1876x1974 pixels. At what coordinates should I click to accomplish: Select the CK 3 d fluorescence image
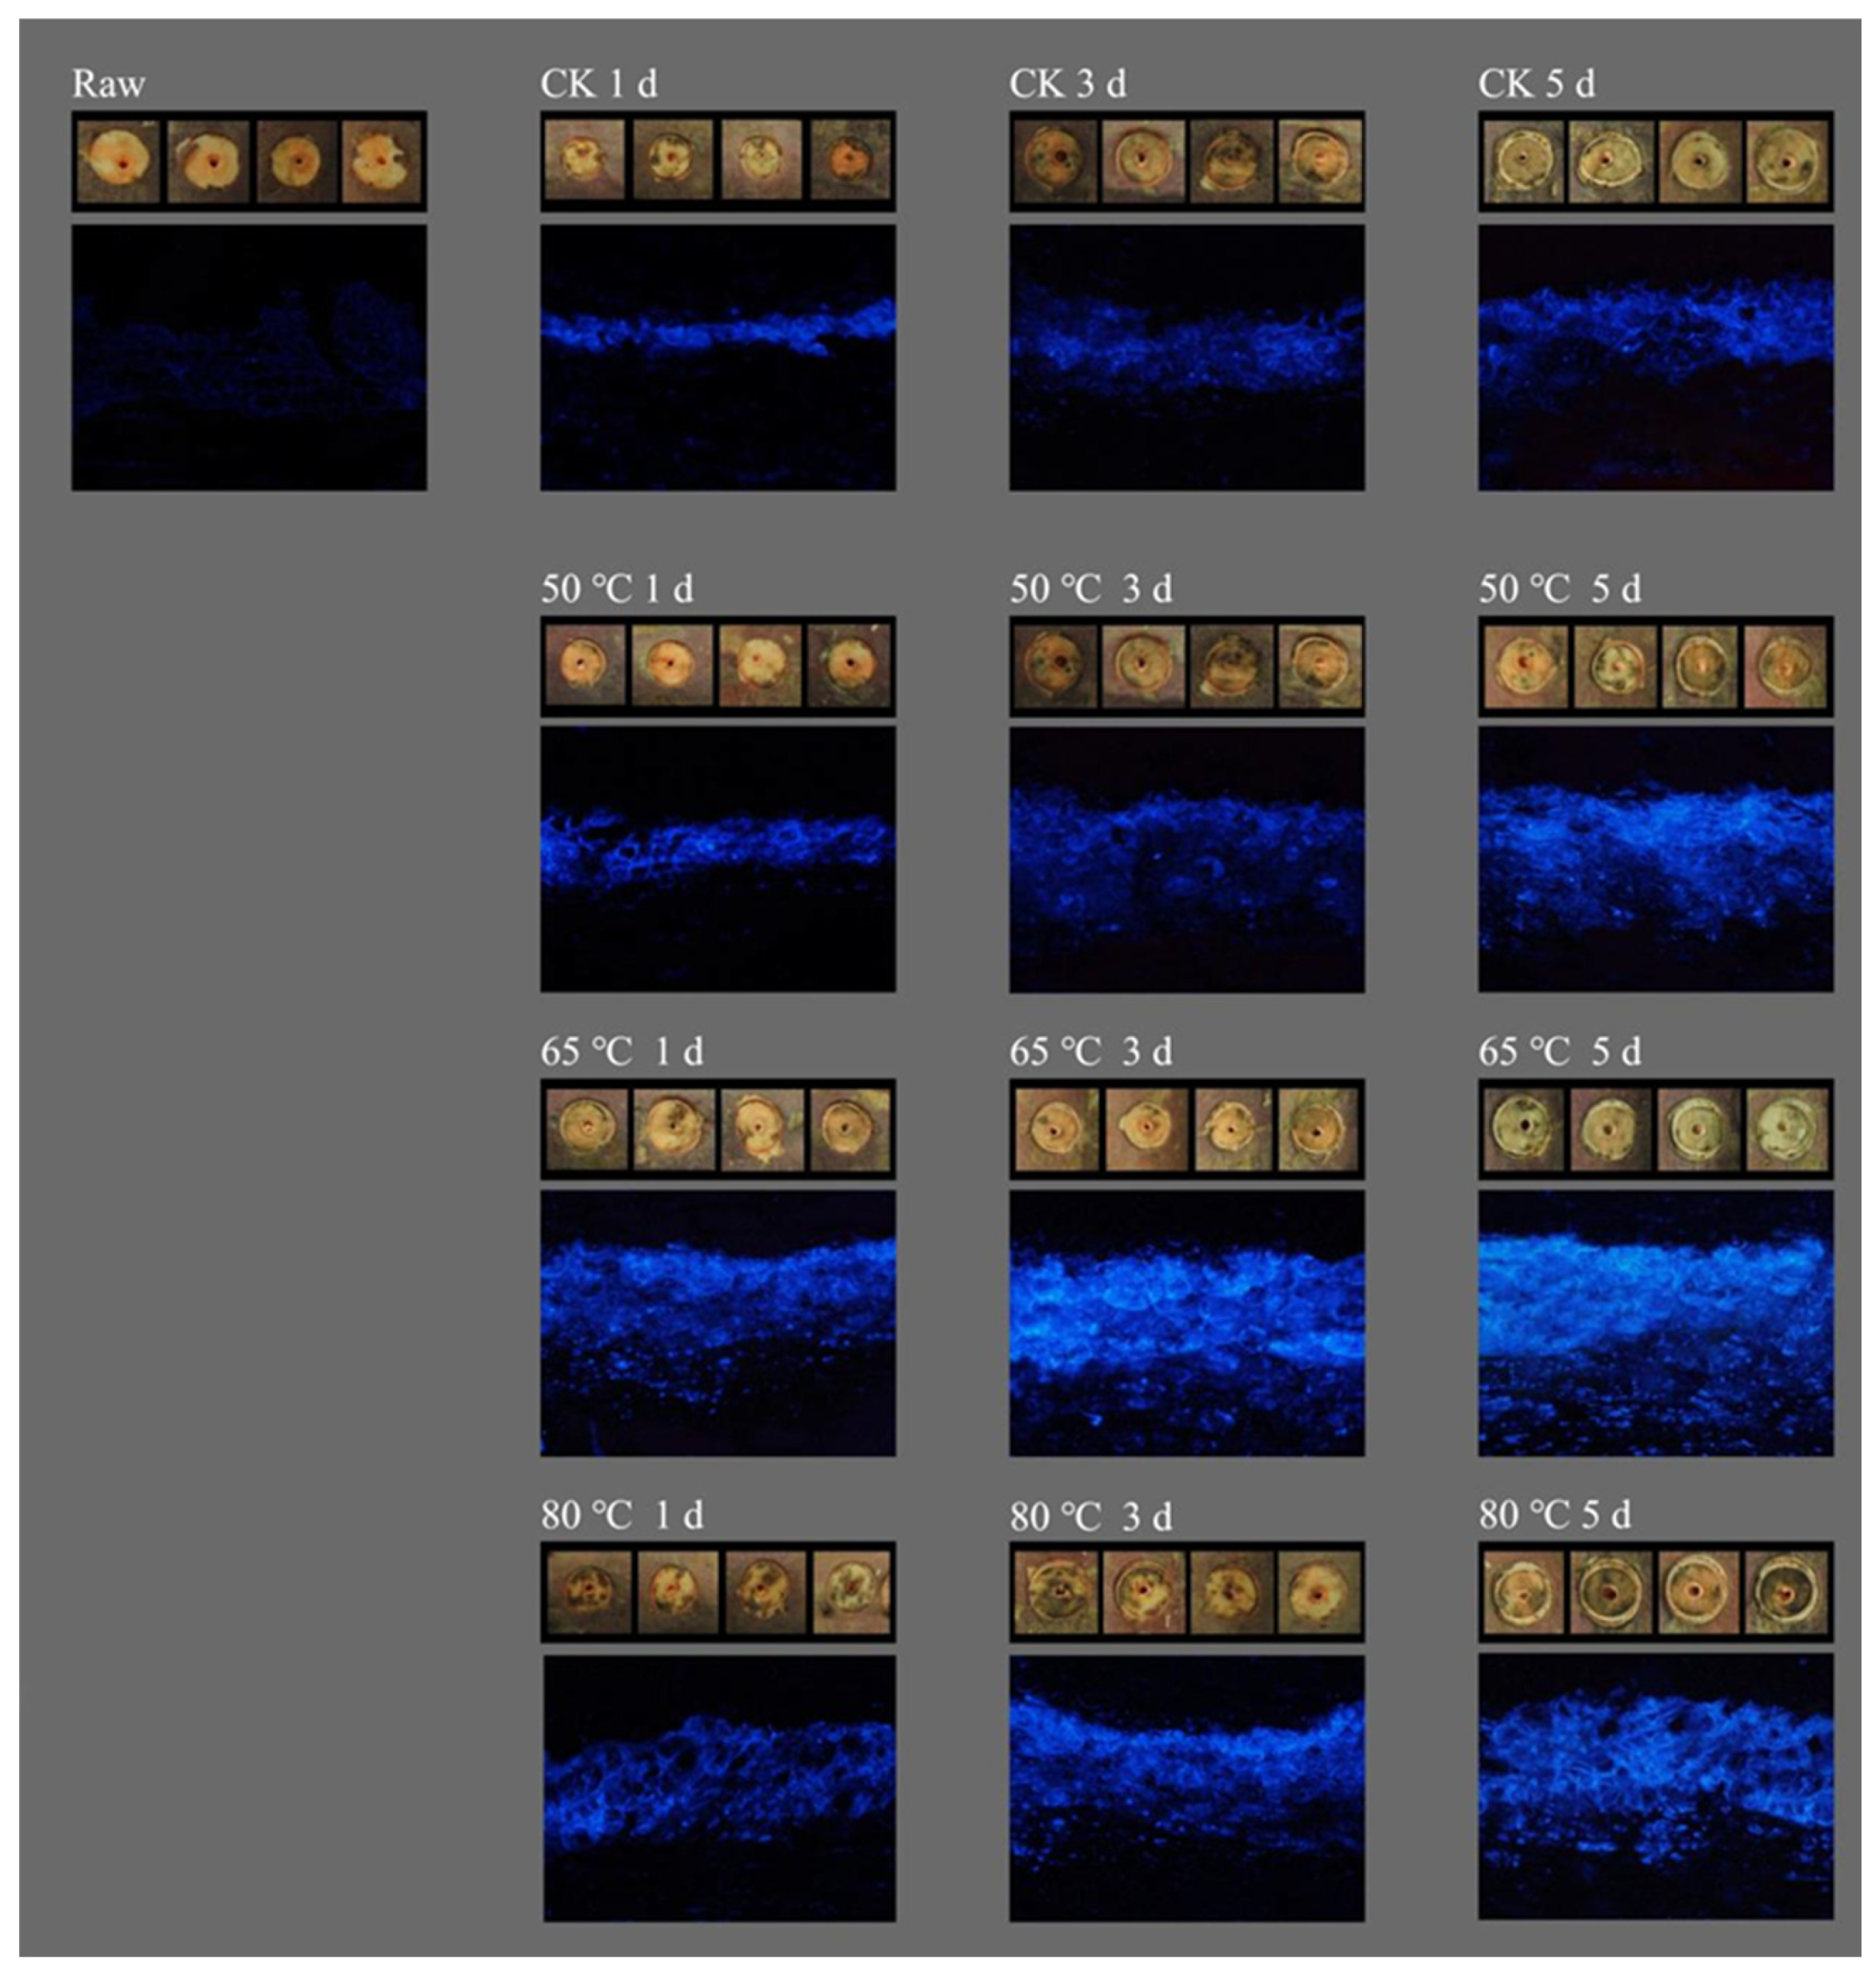pos(1187,357)
